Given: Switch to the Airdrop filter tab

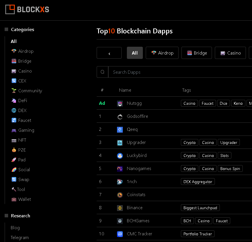Looking at the screenshot, I should (x=162, y=53).
